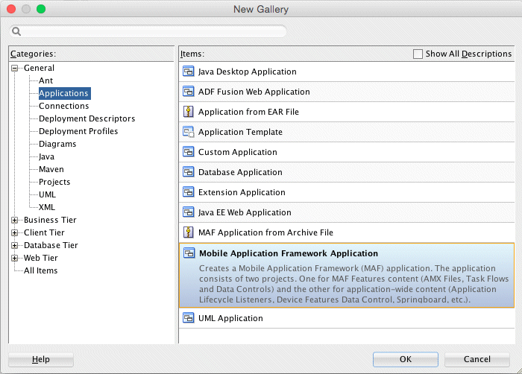Open Help for the New Gallery
Viewport: 522px width, 374px height.
point(41,360)
